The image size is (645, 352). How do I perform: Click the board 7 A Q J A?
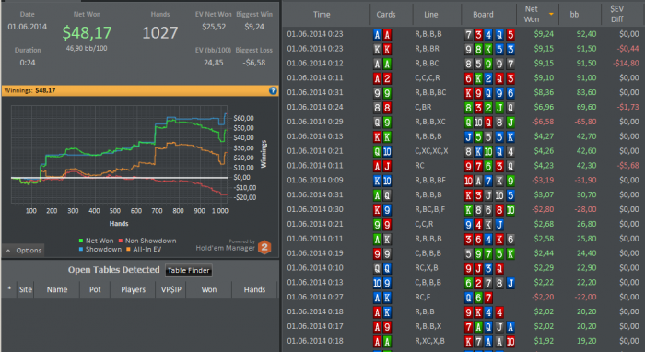489,326
